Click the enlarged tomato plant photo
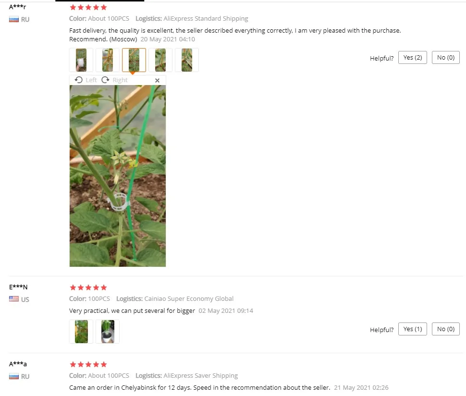The image size is (466, 396). coord(118,176)
